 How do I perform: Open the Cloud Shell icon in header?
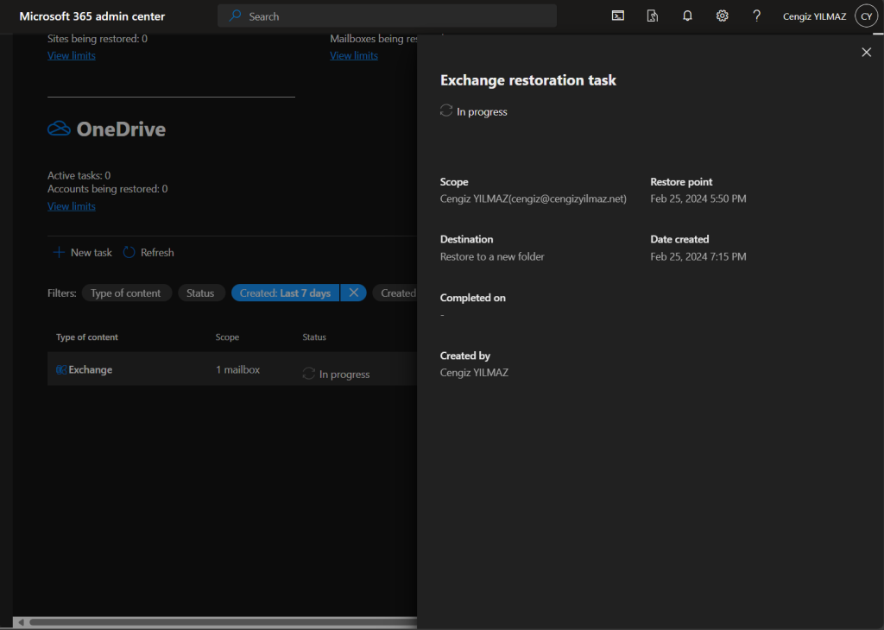(618, 16)
